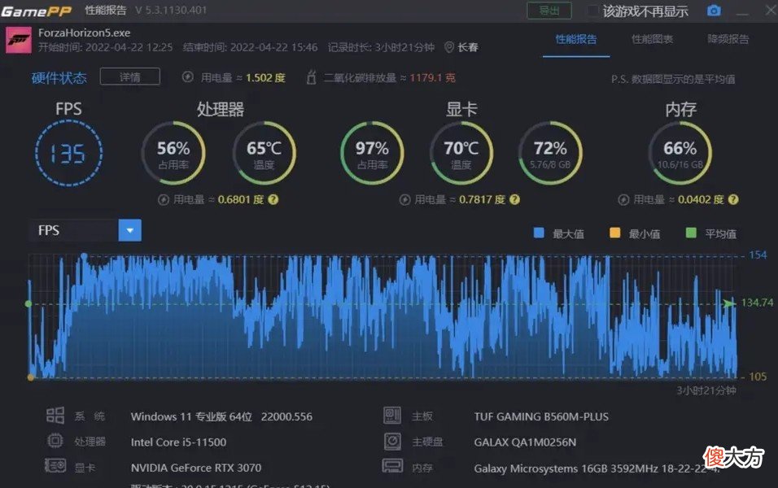Click the green average marker on chart left

[x=28, y=303]
